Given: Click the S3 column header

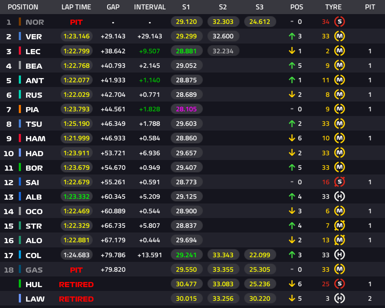Looking at the screenshot, I should point(260,7).
